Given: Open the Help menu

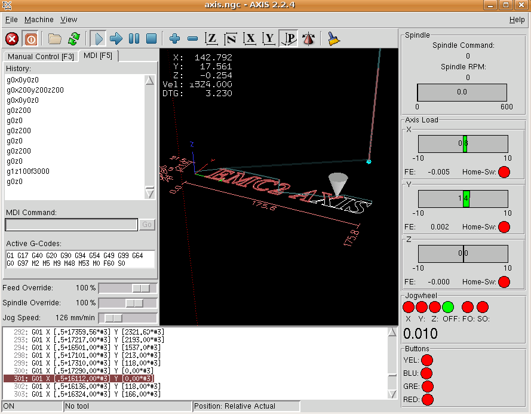Looking at the screenshot, I should (517, 20).
